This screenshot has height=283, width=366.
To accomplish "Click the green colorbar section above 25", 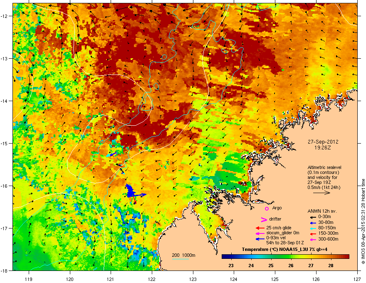I will [x=271, y=257].
